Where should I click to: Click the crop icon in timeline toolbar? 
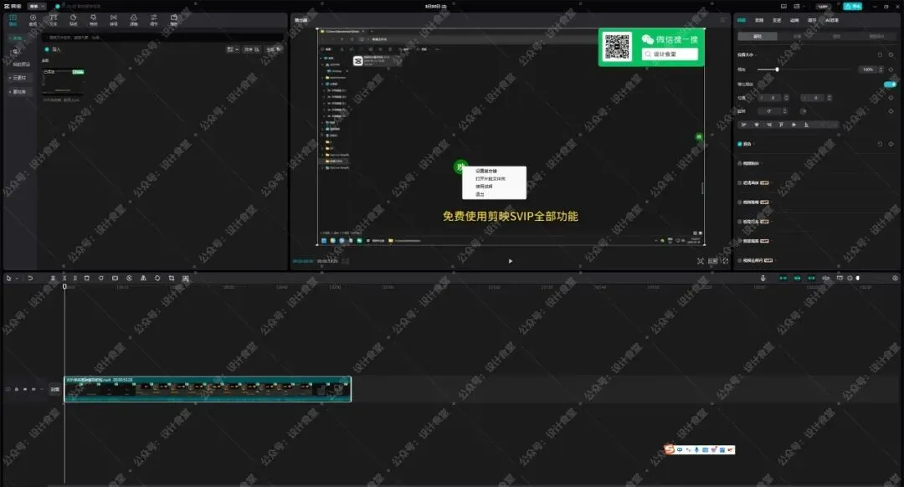pyautogui.click(x=172, y=279)
